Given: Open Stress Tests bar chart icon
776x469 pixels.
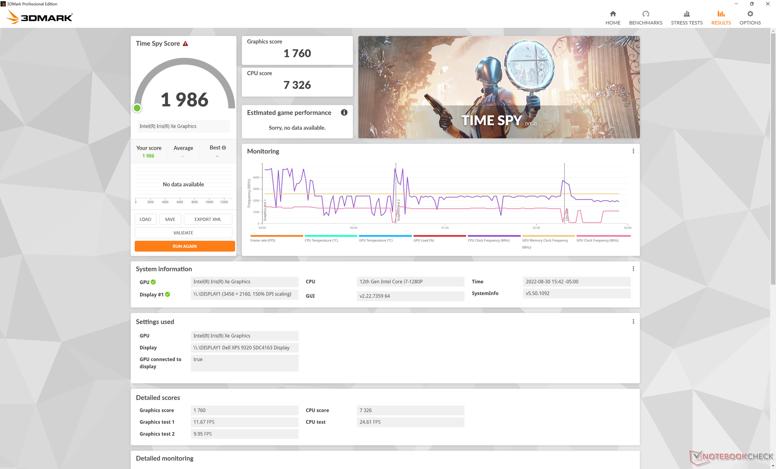Looking at the screenshot, I should point(687,14).
